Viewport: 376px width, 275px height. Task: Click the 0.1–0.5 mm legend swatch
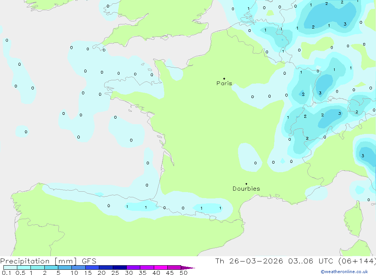[x=10, y=267]
